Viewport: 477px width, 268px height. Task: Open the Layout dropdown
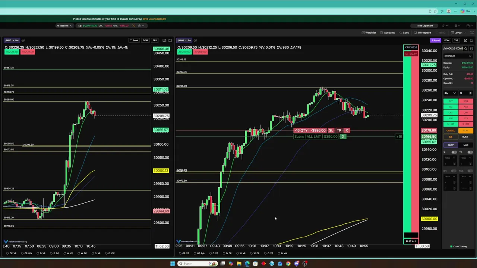tap(458, 33)
